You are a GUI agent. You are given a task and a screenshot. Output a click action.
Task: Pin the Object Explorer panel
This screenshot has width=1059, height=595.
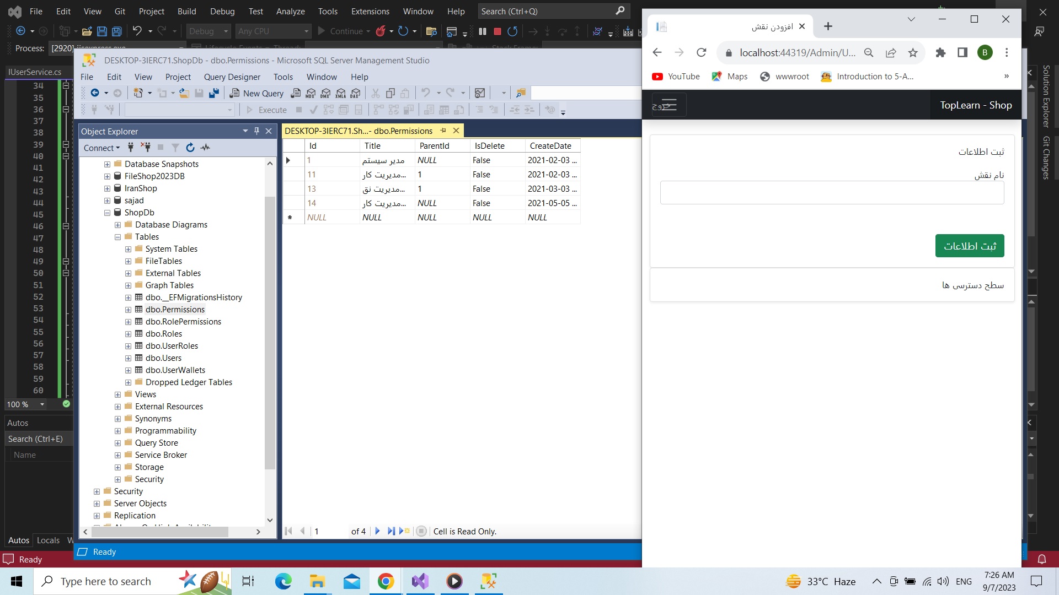click(256, 131)
